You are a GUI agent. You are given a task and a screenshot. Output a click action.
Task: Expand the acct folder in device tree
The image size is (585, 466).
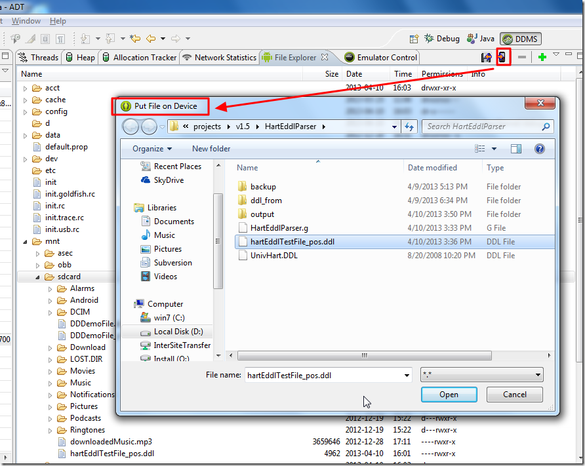coord(25,88)
